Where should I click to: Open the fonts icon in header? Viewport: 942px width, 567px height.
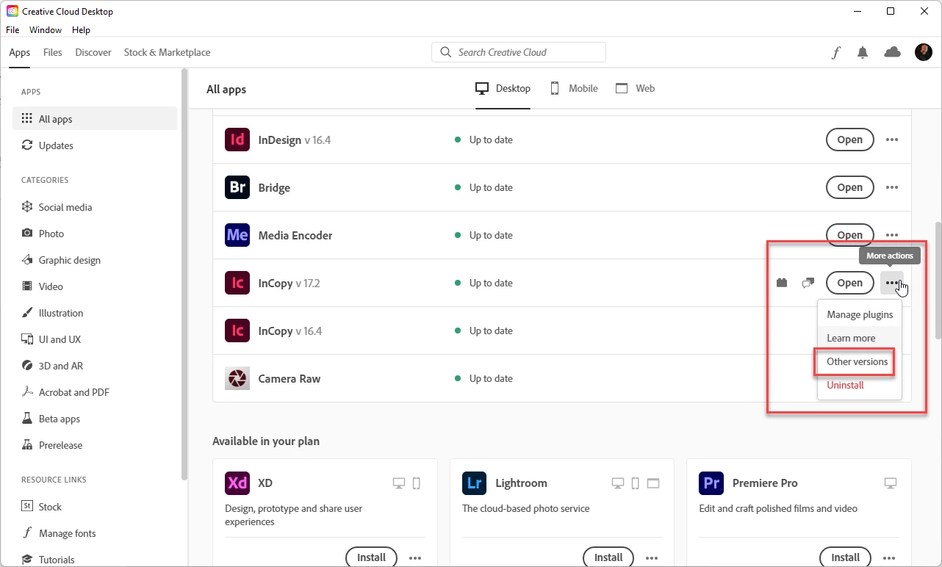point(836,52)
